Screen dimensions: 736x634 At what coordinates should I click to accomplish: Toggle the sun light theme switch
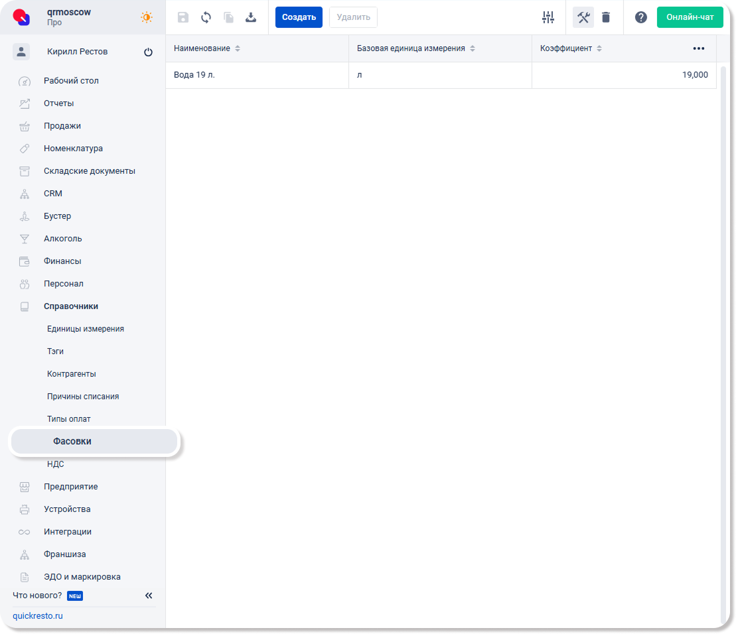147,17
